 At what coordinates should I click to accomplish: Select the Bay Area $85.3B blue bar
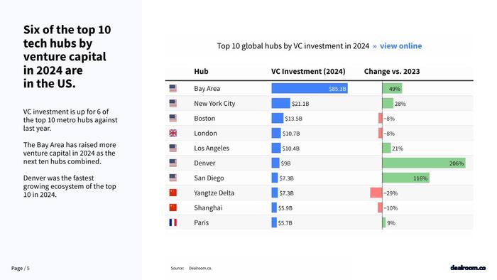(x=310, y=88)
